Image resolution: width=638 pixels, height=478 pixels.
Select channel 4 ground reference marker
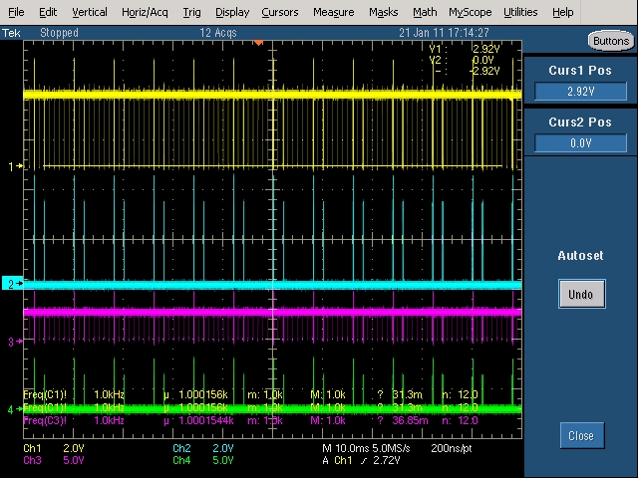point(15,409)
